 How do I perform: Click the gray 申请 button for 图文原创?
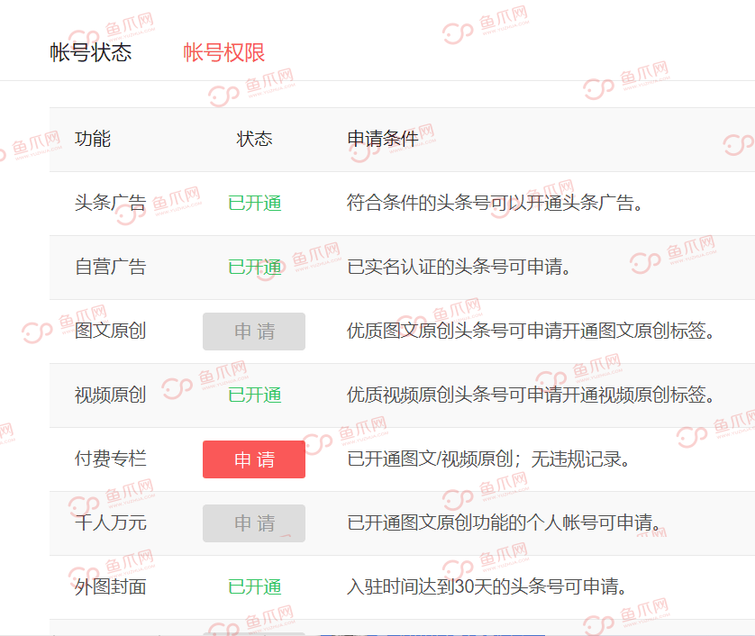254,332
